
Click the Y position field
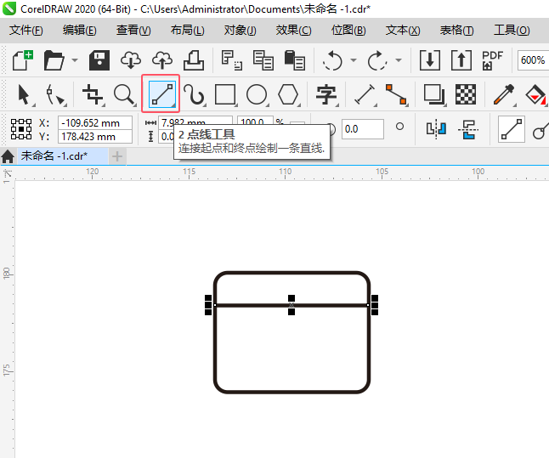[x=95, y=137]
